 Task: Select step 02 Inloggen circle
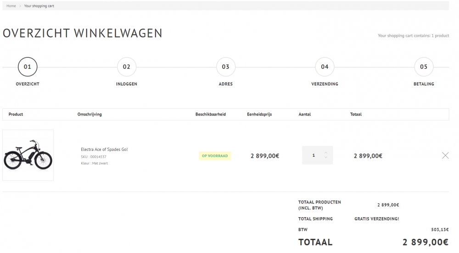(127, 66)
